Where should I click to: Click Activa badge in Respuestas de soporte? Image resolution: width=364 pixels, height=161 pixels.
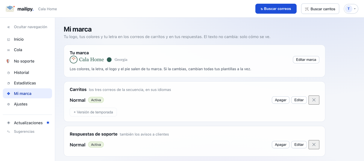(x=96, y=145)
